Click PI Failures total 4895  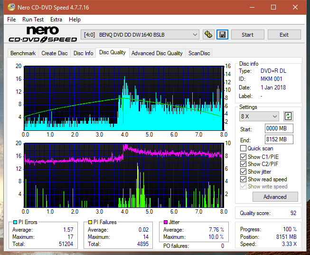click(x=143, y=244)
